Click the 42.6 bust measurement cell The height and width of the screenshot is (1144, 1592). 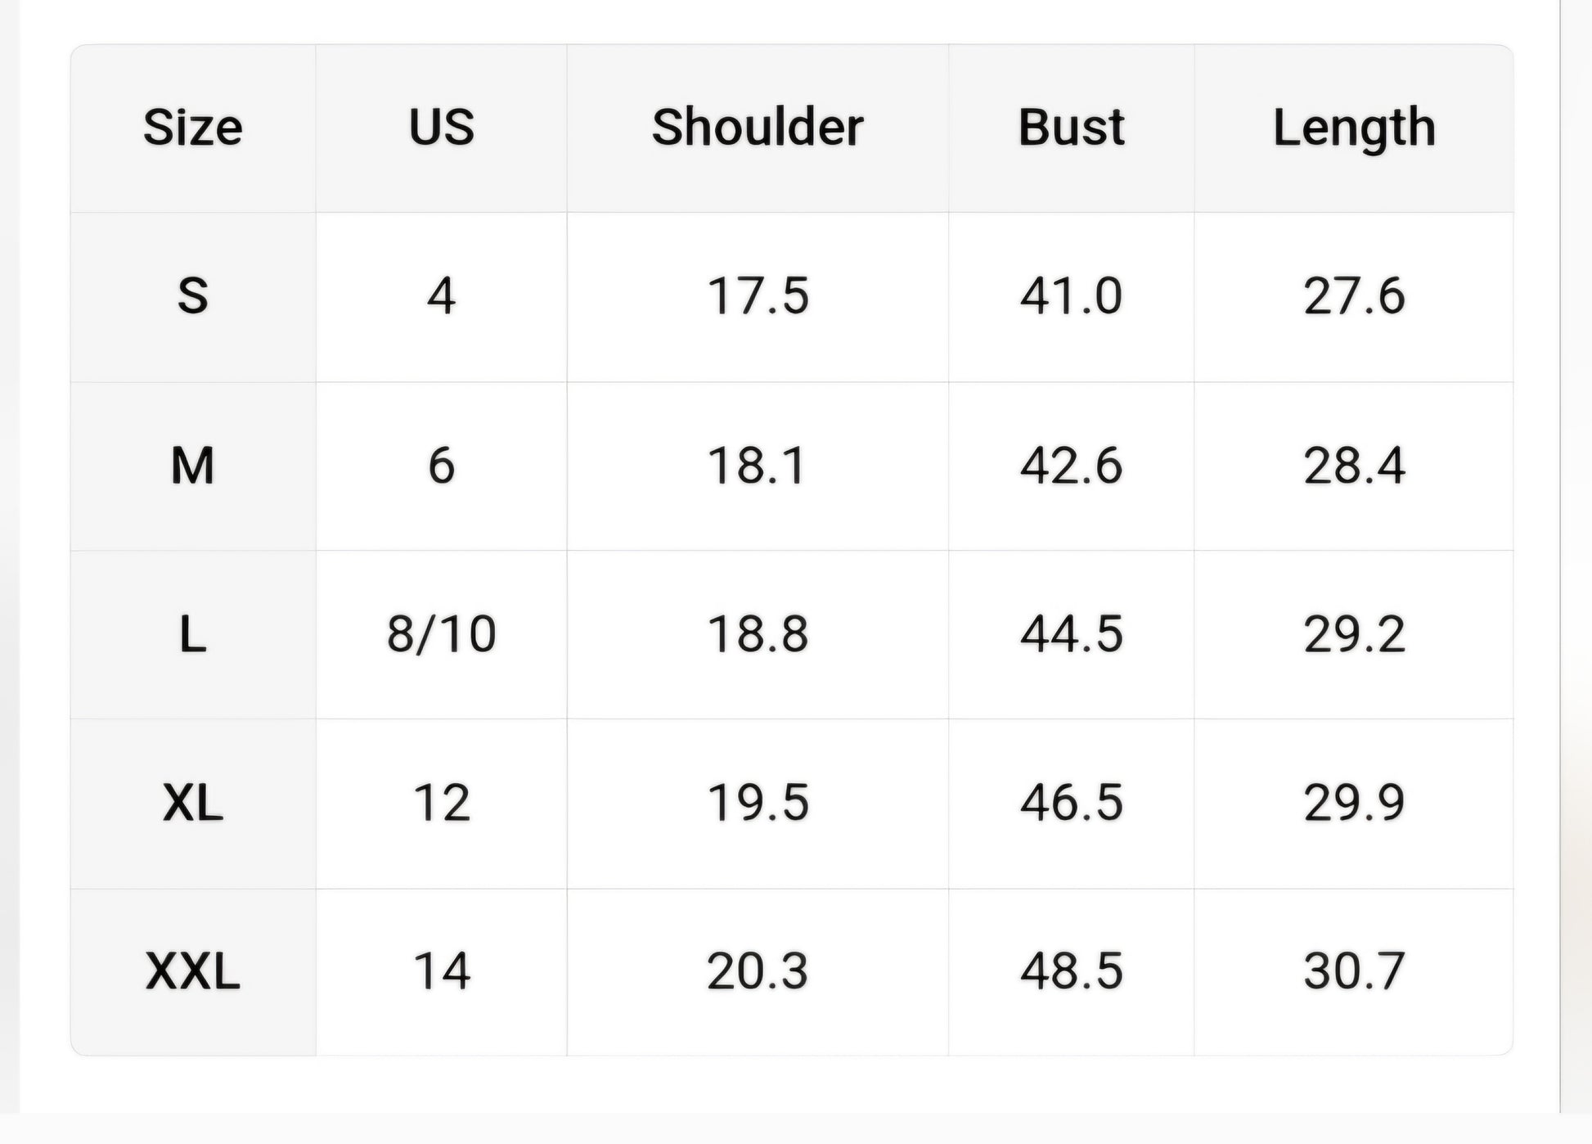(1071, 466)
